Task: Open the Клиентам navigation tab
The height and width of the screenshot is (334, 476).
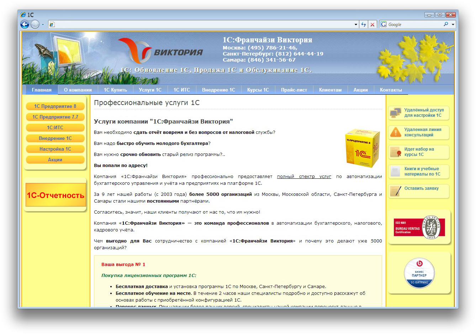Action: (330, 90)
